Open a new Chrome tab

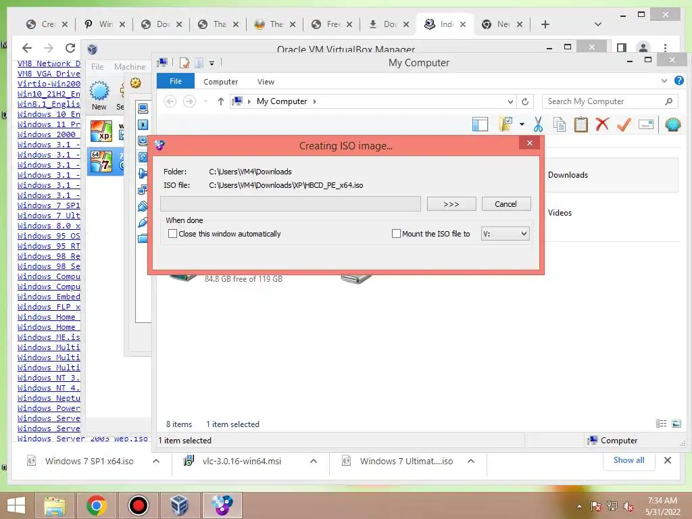[545, 24]
